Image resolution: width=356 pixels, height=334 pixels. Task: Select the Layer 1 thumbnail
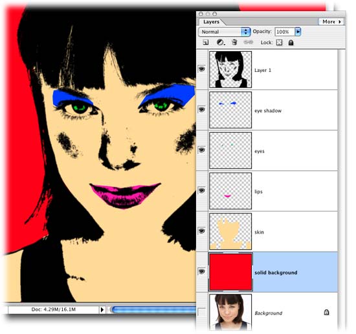click(230, 69)
